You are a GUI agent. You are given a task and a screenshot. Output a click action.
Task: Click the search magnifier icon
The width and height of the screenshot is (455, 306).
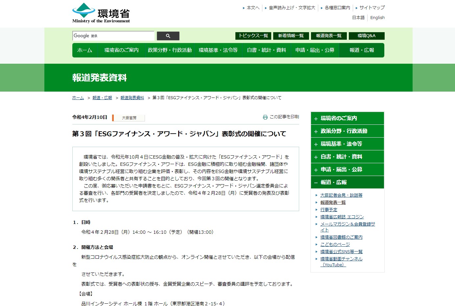click(168, 36)
